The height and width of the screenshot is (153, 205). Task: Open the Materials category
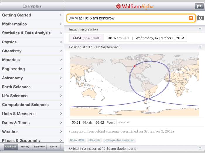point(32,60)
